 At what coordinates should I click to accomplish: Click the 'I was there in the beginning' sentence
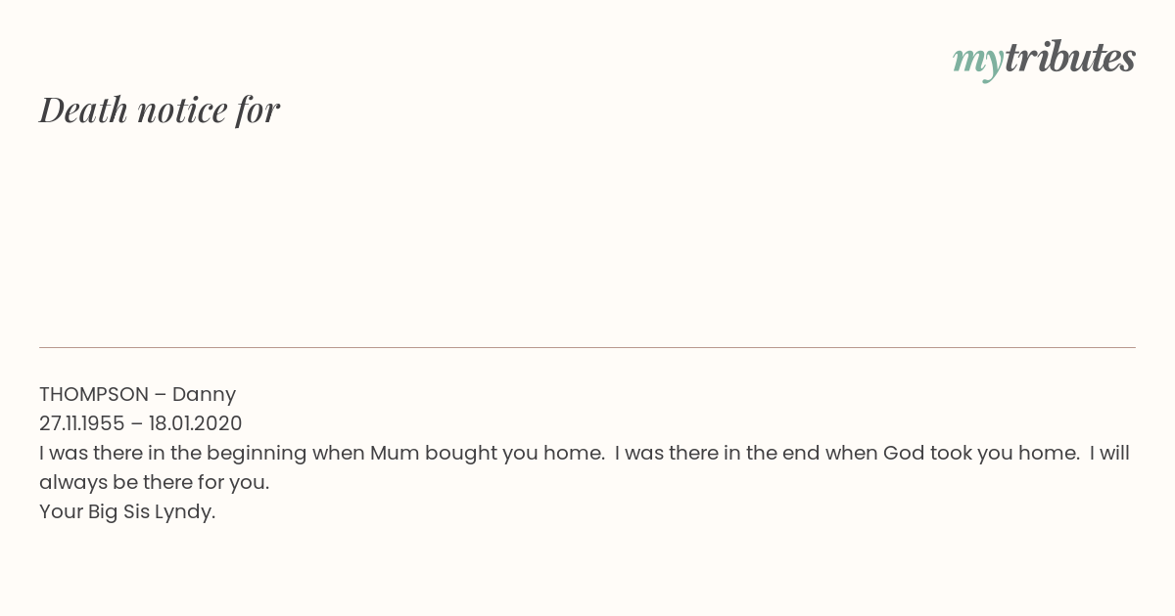coord(322,453)
